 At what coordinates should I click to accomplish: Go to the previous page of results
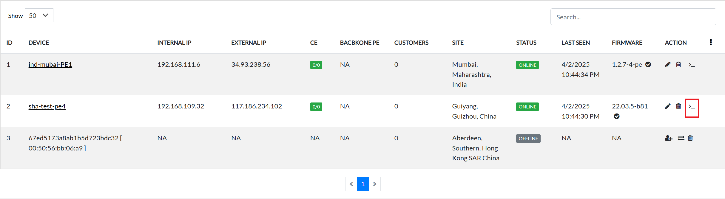351,184
